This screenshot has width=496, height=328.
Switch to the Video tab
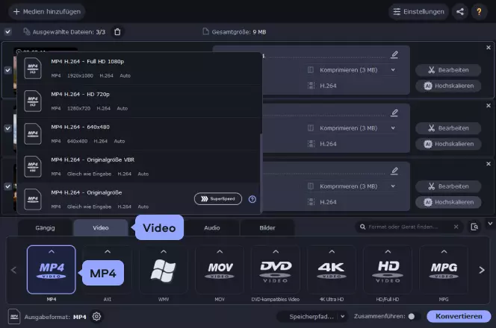pos(101,227)
